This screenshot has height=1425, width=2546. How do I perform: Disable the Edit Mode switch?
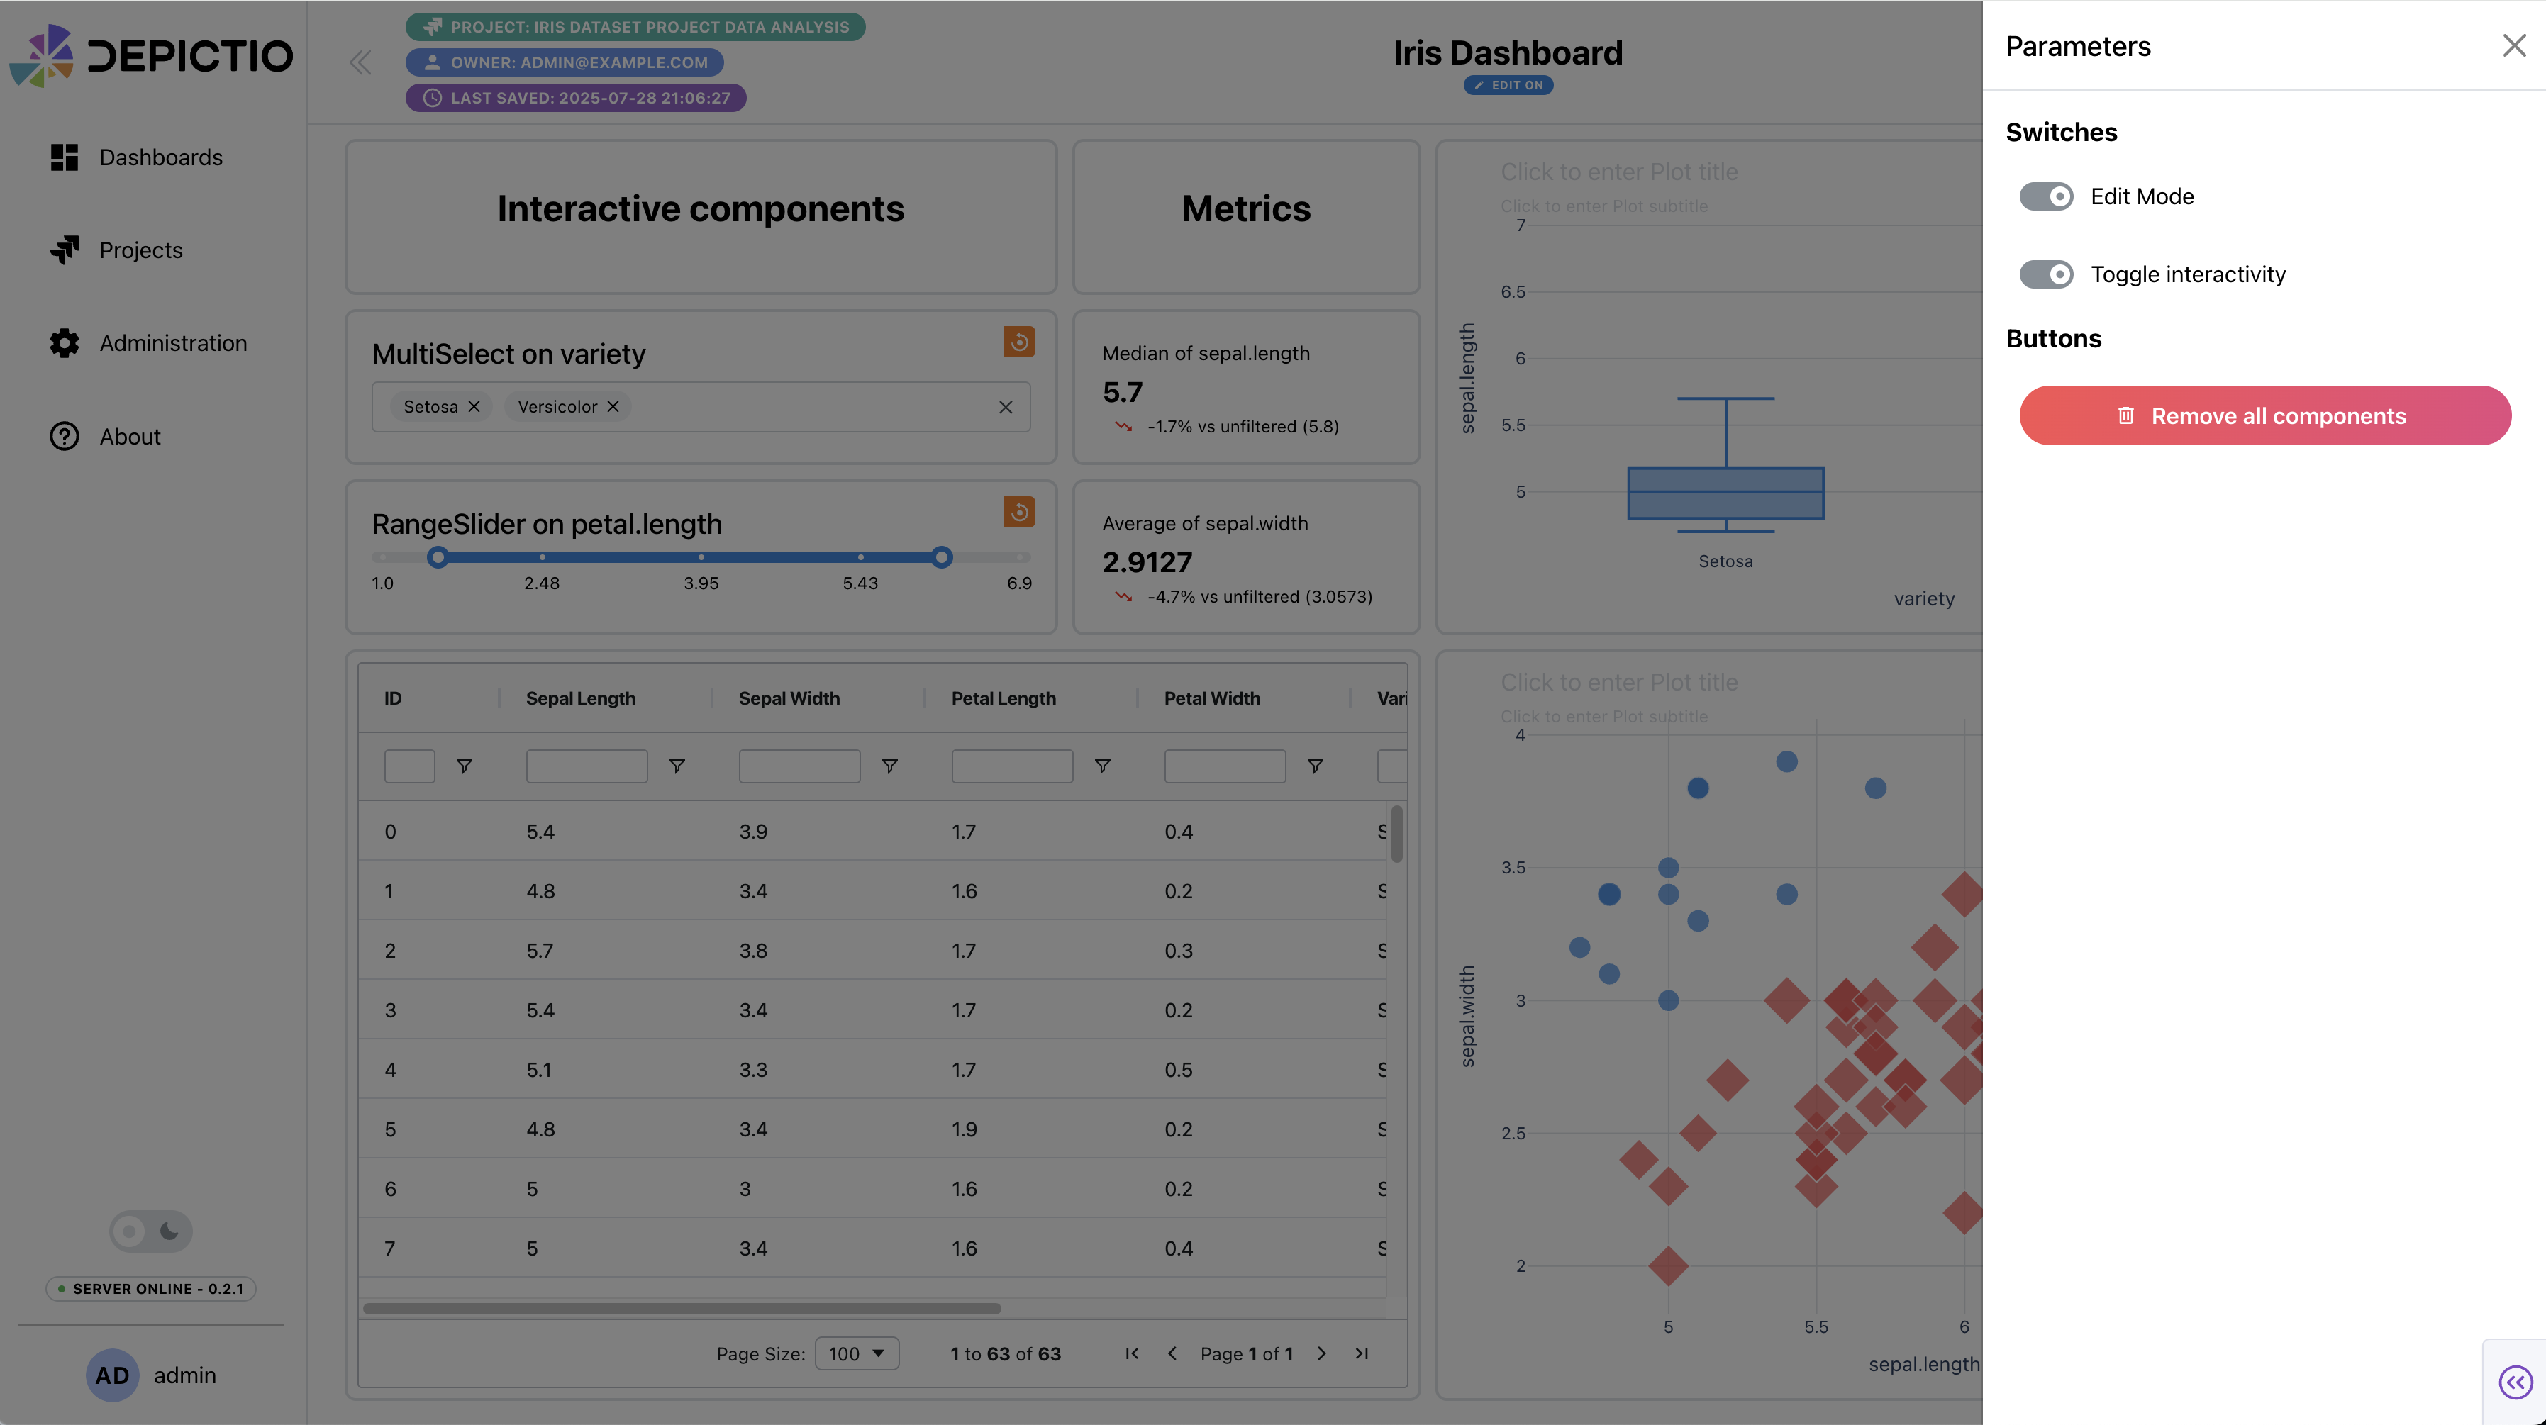coord(2046,196)
